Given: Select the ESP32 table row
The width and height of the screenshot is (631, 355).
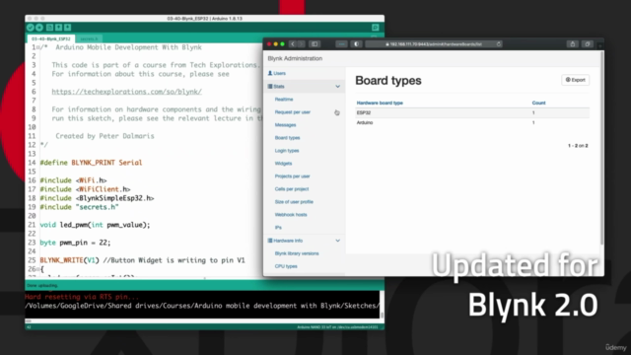Looking at the screenshot, I should pos(472,112).
